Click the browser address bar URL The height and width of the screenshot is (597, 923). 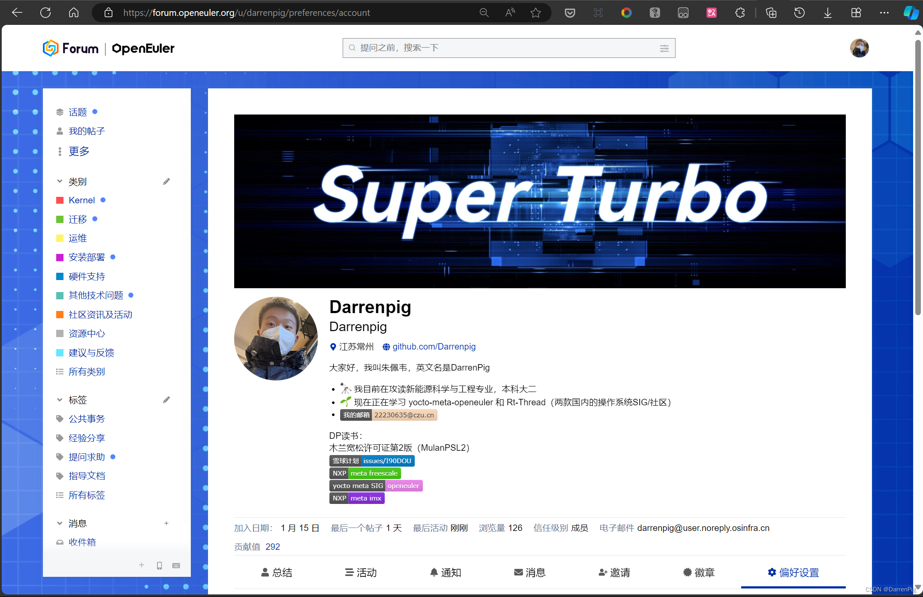247,13
